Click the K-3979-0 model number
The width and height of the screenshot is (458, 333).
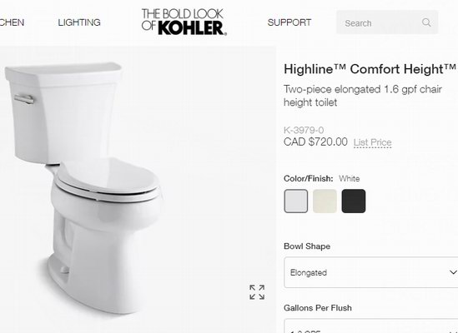pos(304,130)
